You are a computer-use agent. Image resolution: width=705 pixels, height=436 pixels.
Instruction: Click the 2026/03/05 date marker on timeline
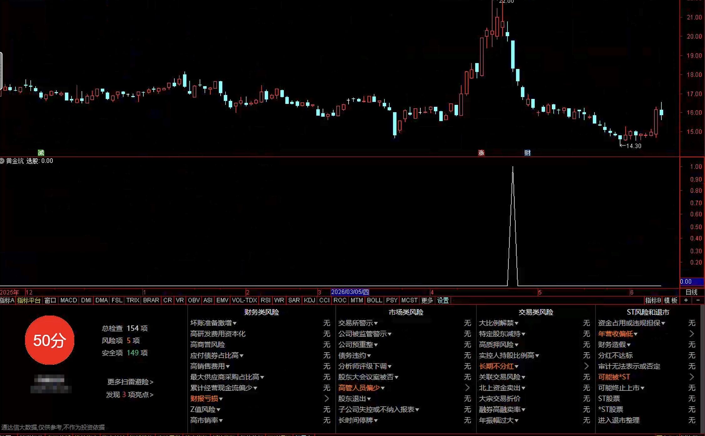[350, 292]
